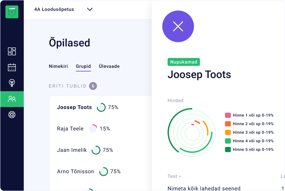Viewport: 285px width, 191px height.
Task: Select student Arno Tõnisson in list
Action: [76, 172]
